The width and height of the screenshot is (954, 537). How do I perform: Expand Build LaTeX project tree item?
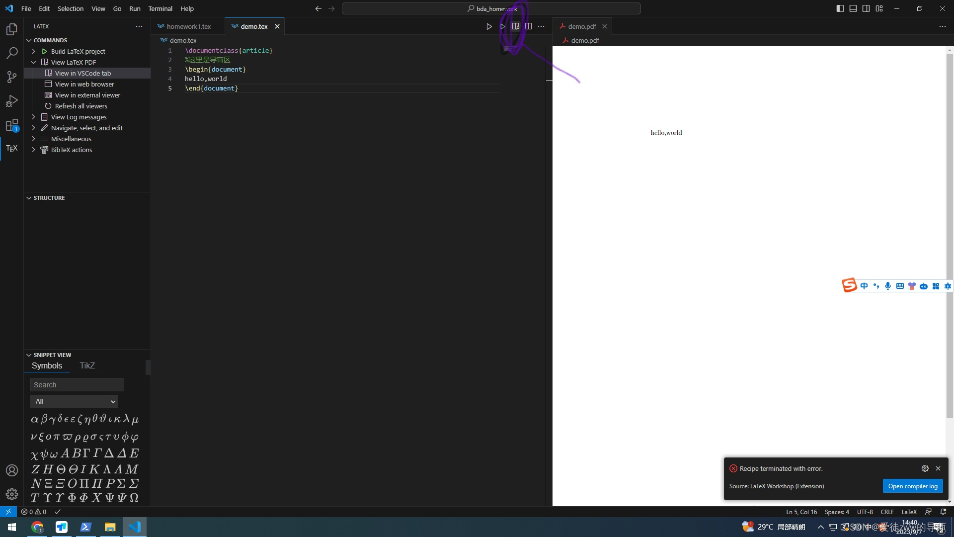33,51
